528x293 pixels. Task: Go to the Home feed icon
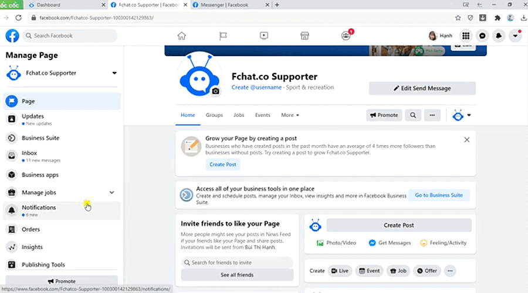pyautogui.click(x=181, y=36)
